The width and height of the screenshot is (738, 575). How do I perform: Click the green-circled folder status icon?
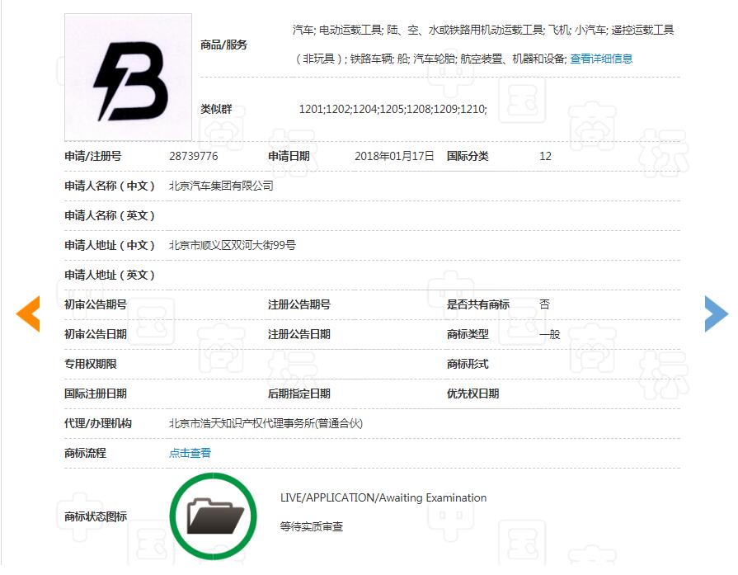(x=214, y=517)
